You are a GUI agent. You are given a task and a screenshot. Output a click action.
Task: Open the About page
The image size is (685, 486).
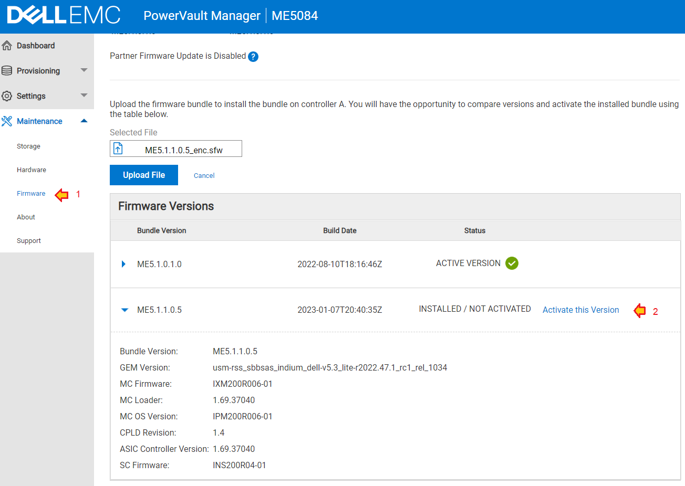[x=26, y=217]
